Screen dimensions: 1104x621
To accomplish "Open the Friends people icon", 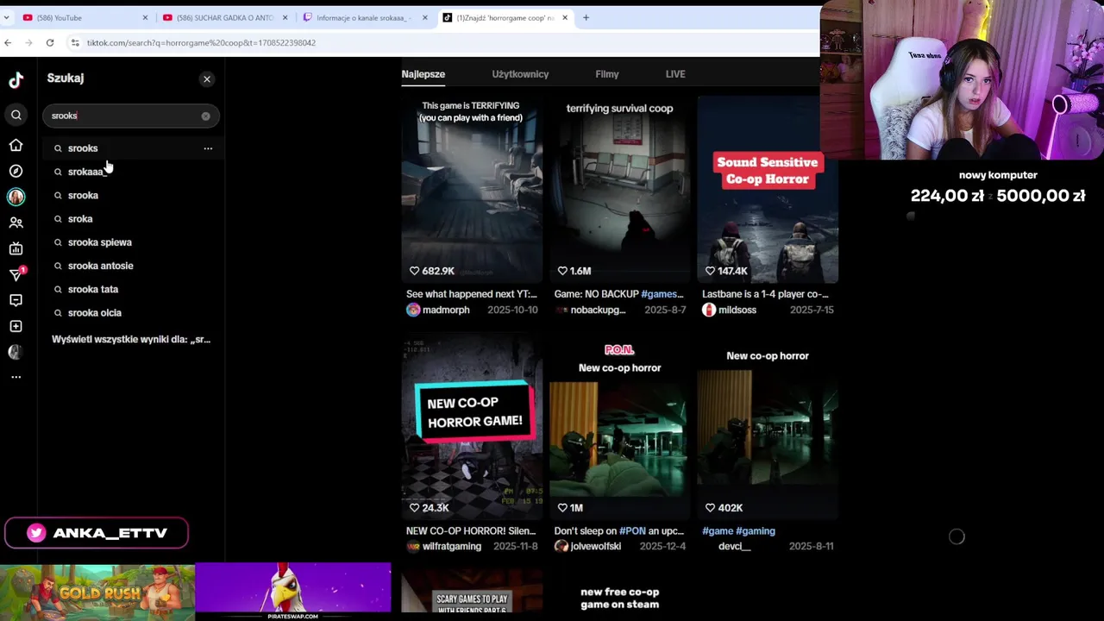I will pyautogui.click(x=16, y=223).
